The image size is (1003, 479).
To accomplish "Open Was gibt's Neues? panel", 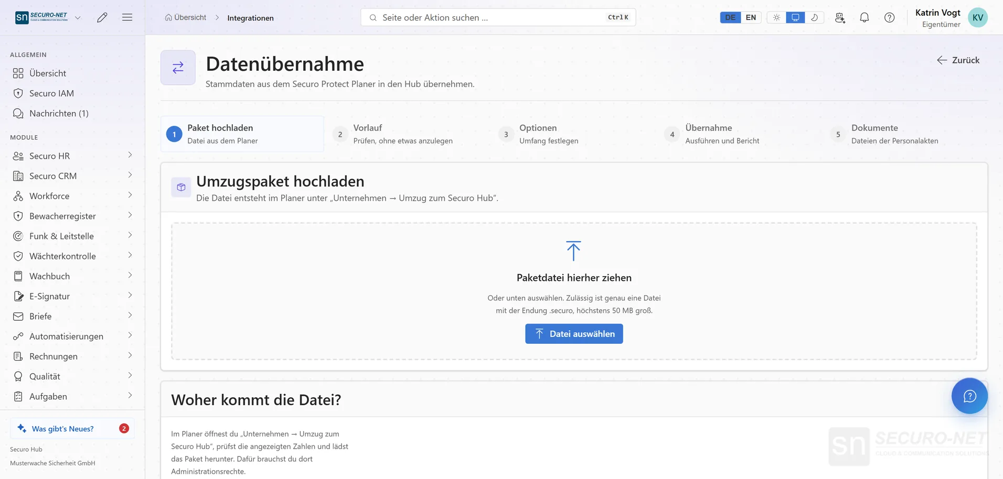I will [72, 428].
